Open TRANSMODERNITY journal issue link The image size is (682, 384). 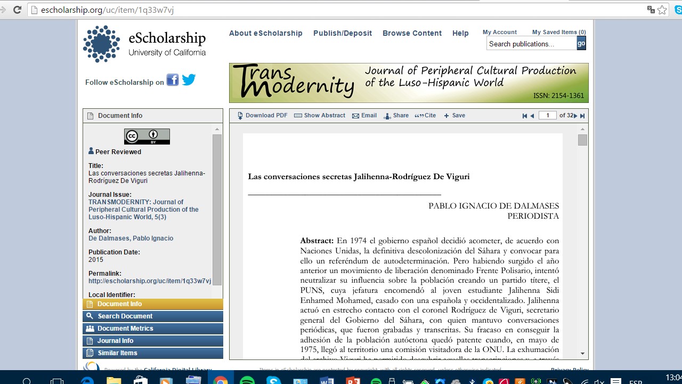point(143,210)
